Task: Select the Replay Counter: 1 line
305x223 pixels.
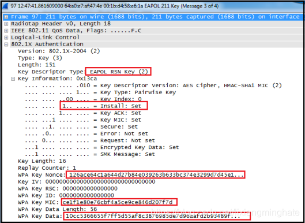Action: click(x=47, y=168)
